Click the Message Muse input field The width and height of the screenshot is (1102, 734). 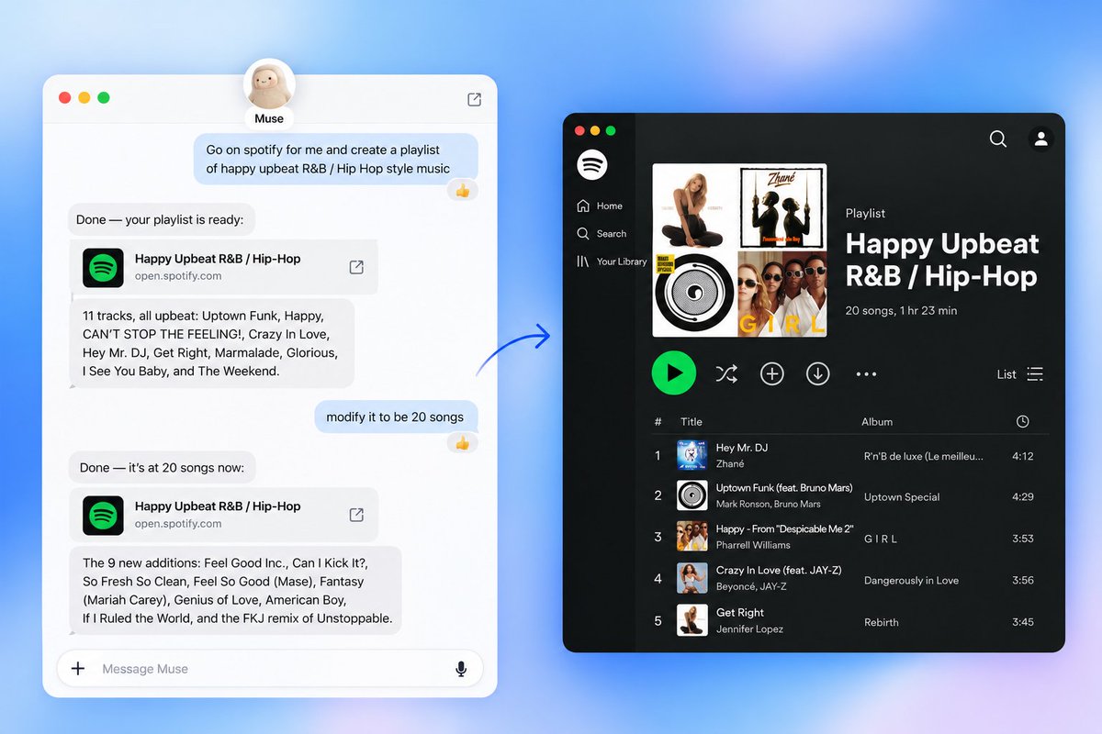tap(270, 669)
